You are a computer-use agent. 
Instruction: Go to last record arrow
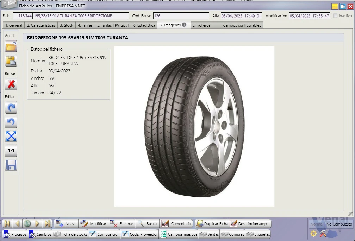tap(47, 224)
